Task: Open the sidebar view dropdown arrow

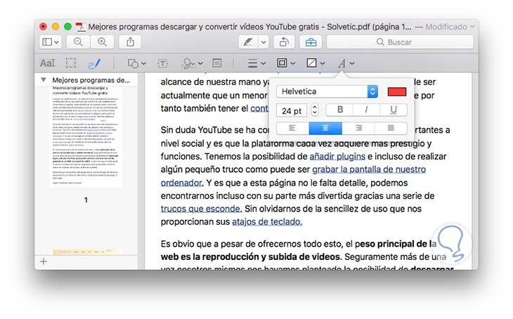Action: click(57, 42)
